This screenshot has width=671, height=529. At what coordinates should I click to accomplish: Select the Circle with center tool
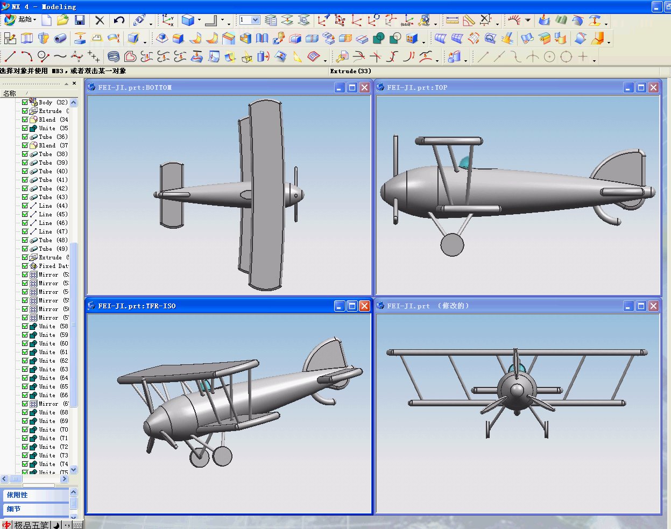pos(549,57)
